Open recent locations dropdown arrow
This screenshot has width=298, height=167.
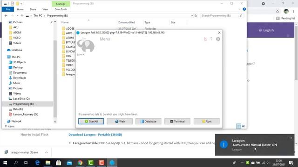click(x=18, y=16)
